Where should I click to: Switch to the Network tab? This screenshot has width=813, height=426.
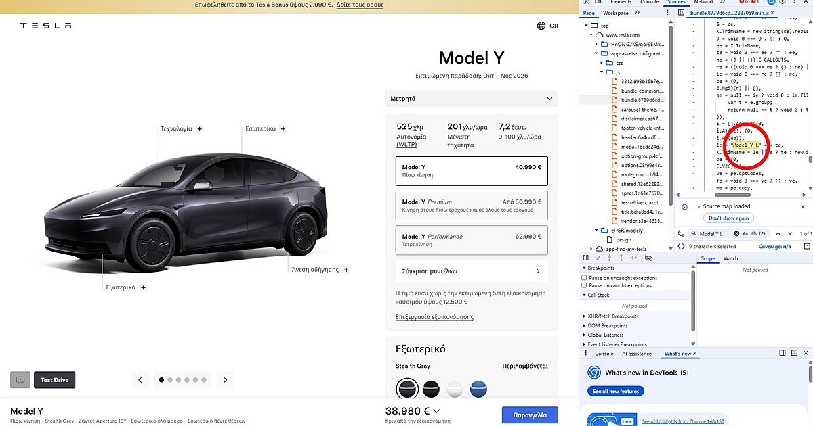tap(704, 2)
